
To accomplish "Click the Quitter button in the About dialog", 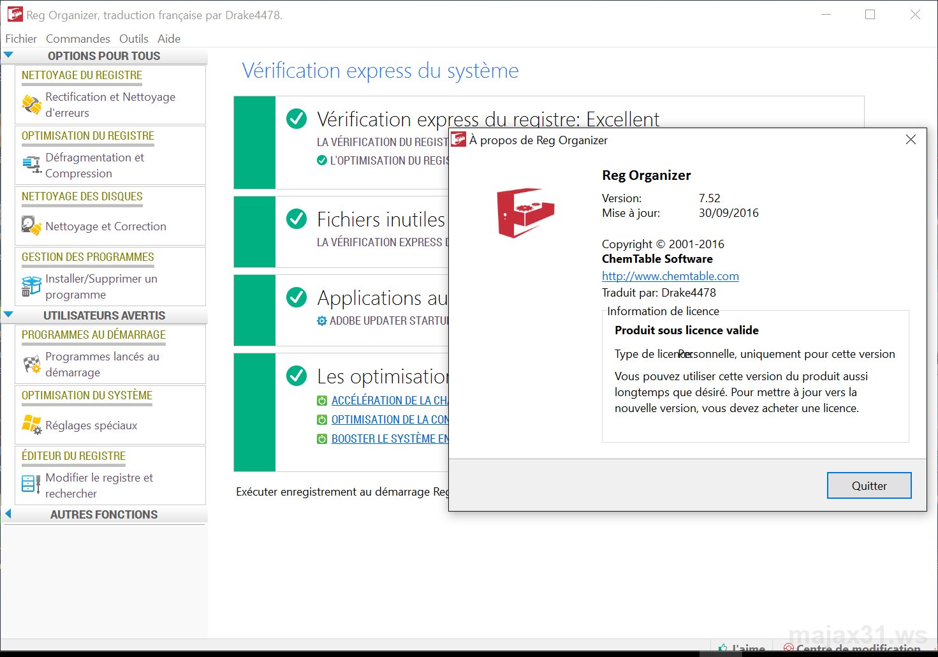I will tap(869, 485).
